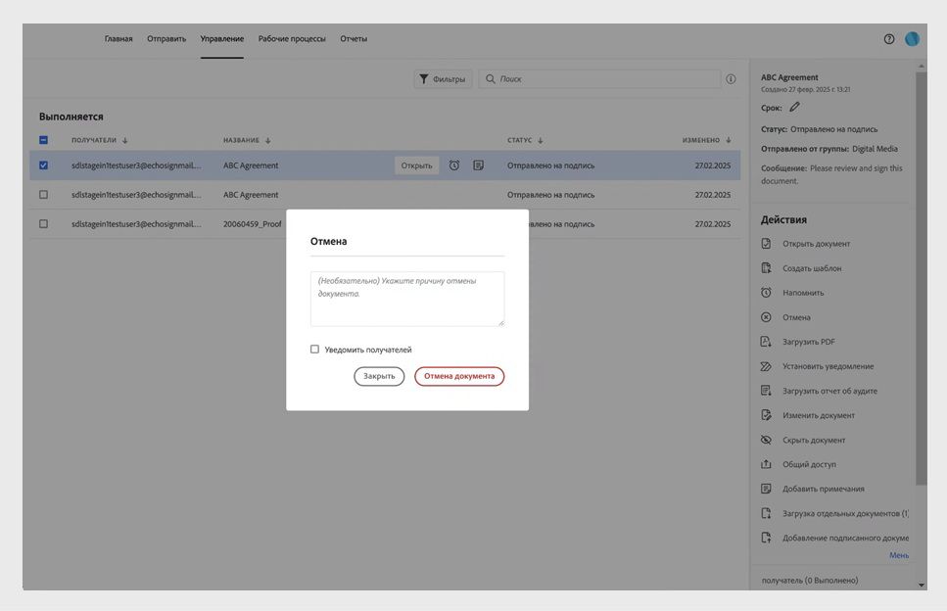Click the 20060459_Proof document name
Image resolution: width=947 pixels, height=611 pixels.
(252, 224)
